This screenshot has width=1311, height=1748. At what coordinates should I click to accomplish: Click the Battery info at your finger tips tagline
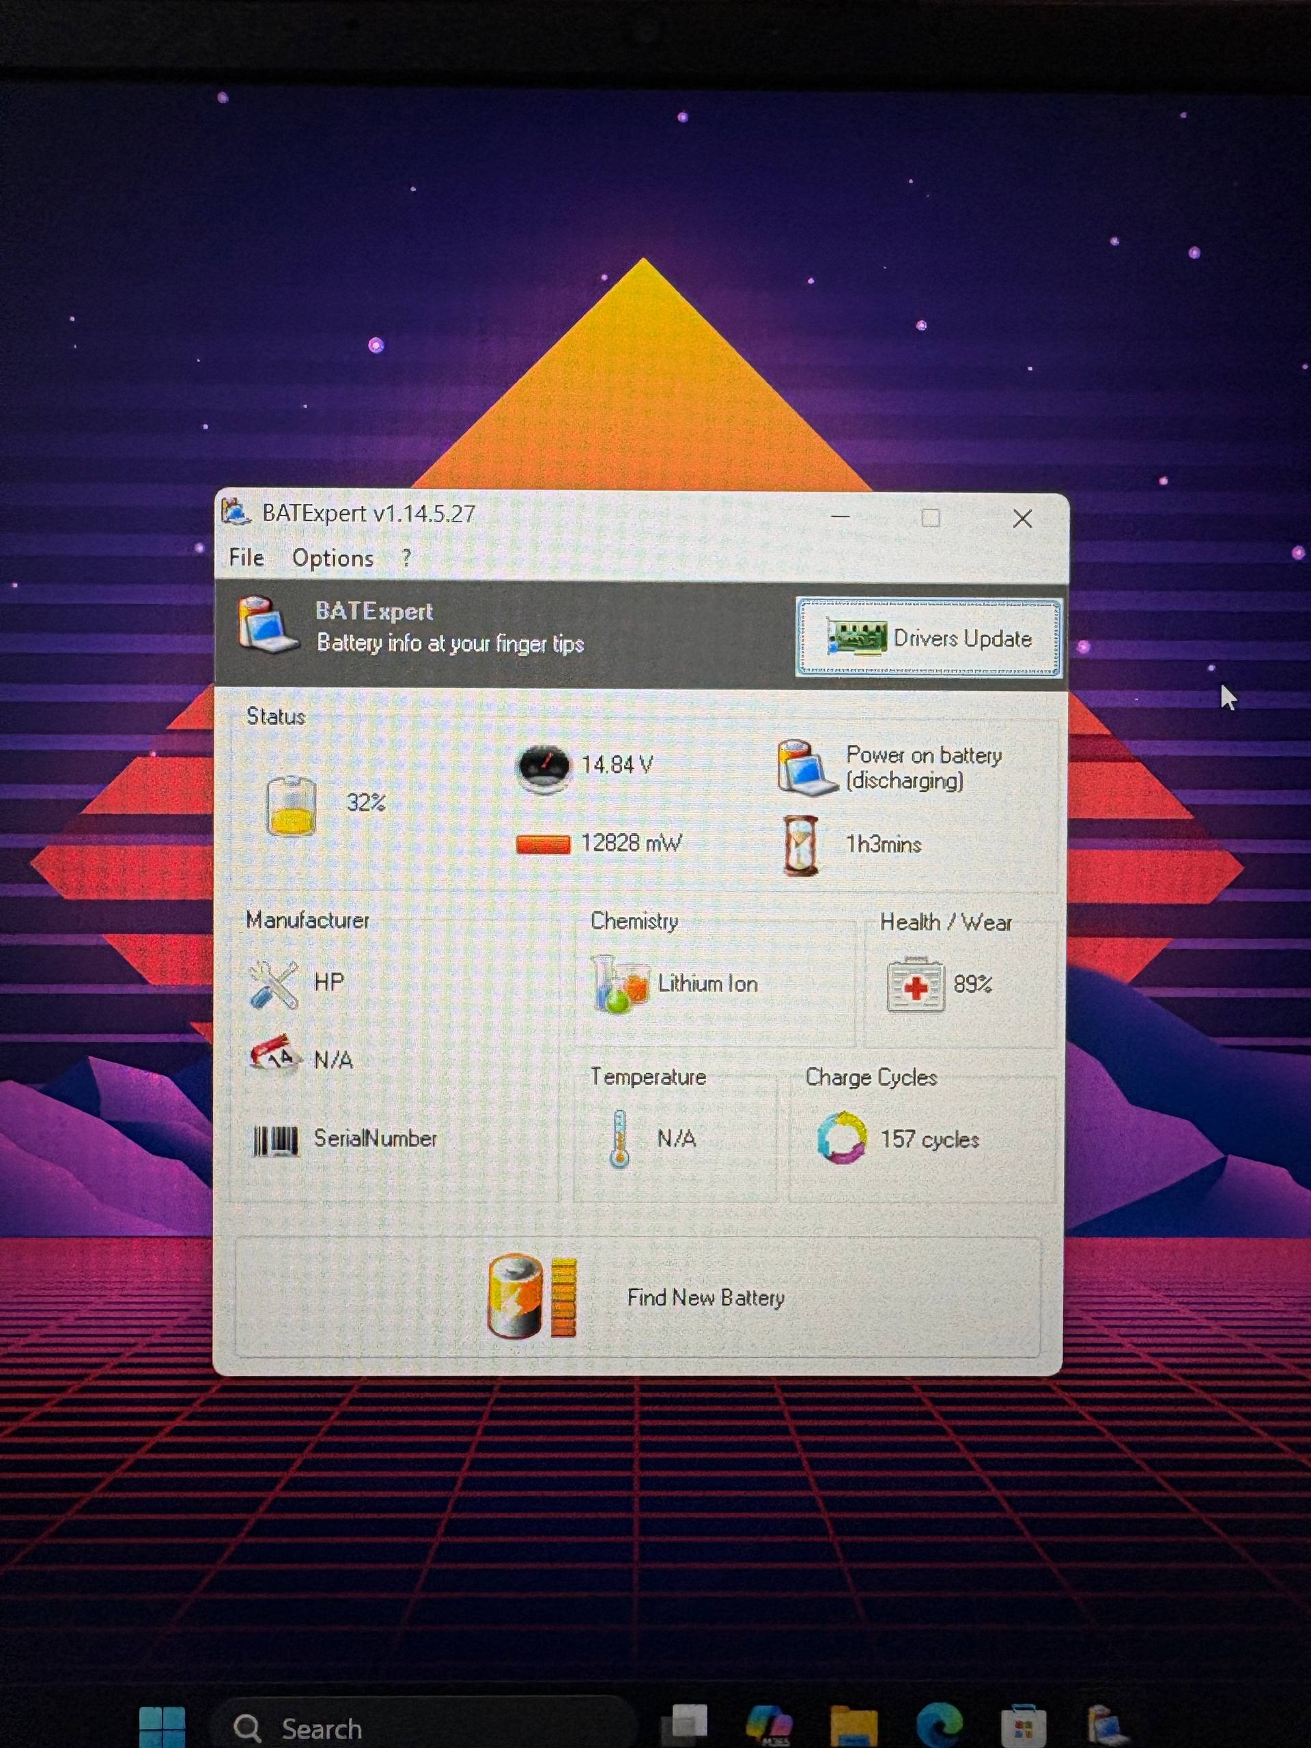[451, 644]
